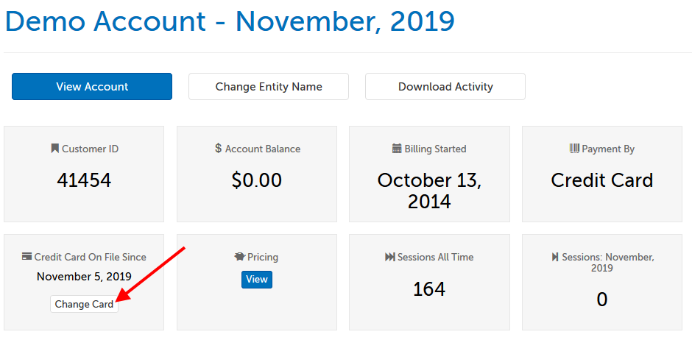This screenshot has width=692, height=340.
Task: Click the 164 all-time sessions count
Action: [429, 289]
